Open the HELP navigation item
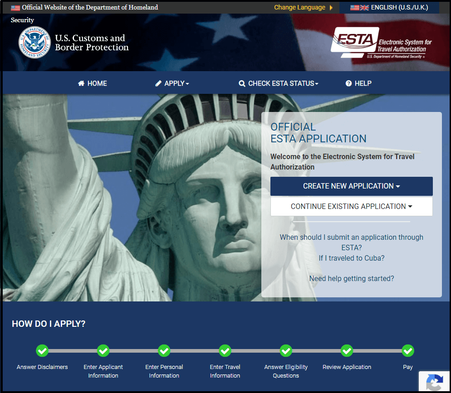The height and width of the screenshot is (393, 451). [x=358, y=83]
